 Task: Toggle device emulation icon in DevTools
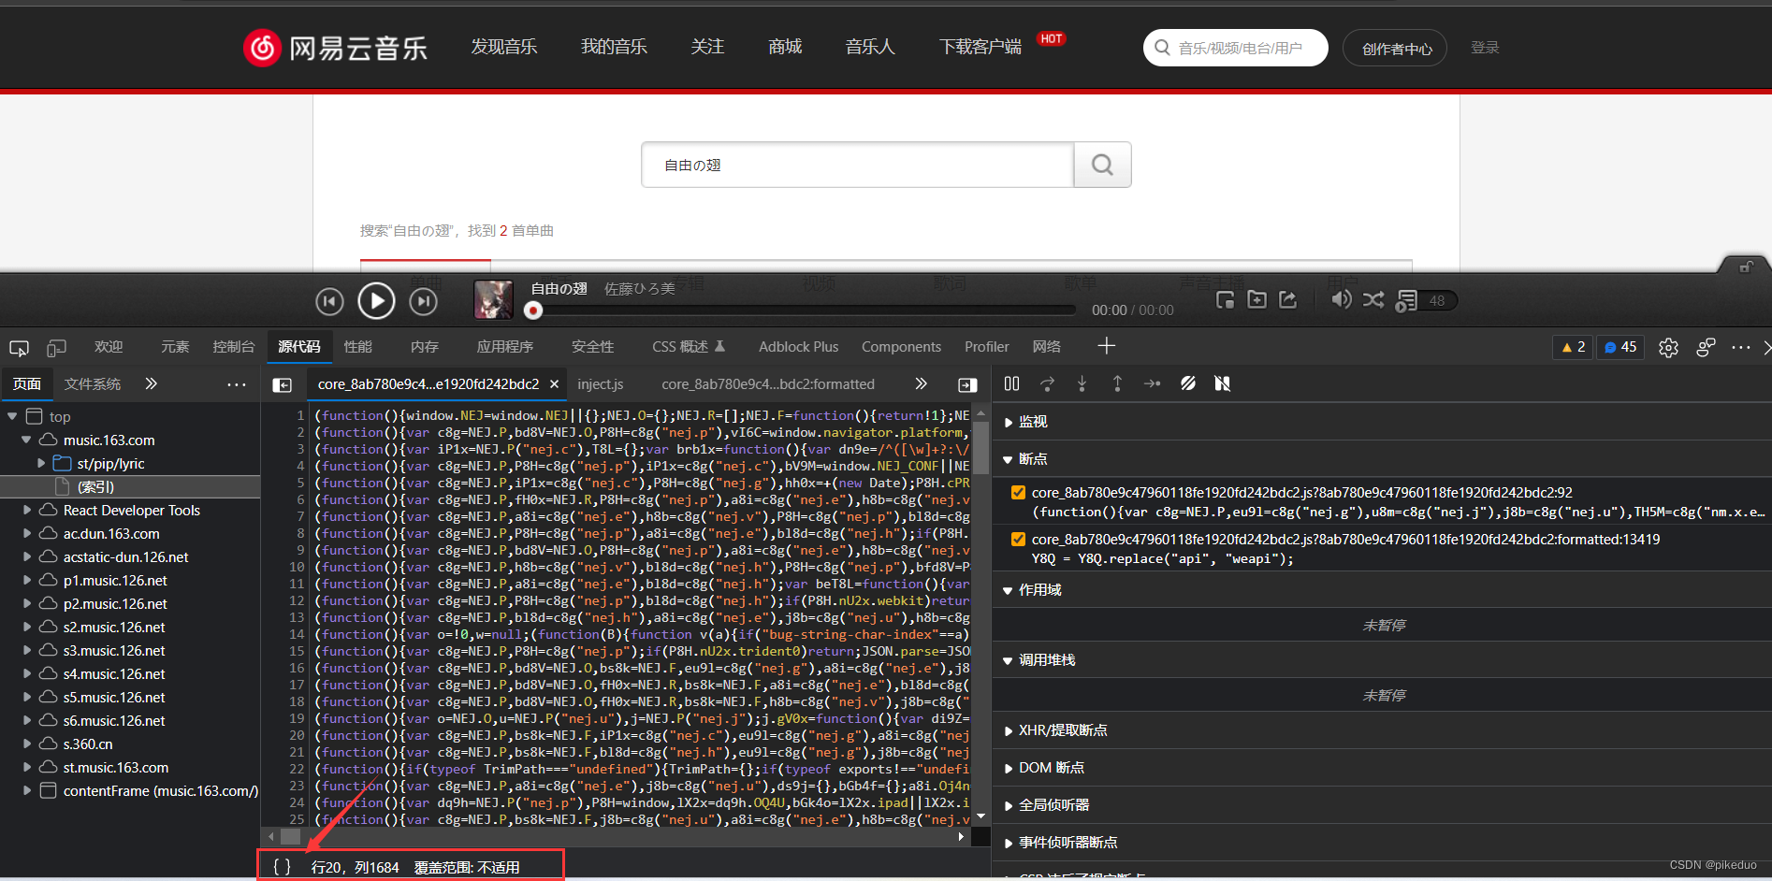click(x=56, y=347)
